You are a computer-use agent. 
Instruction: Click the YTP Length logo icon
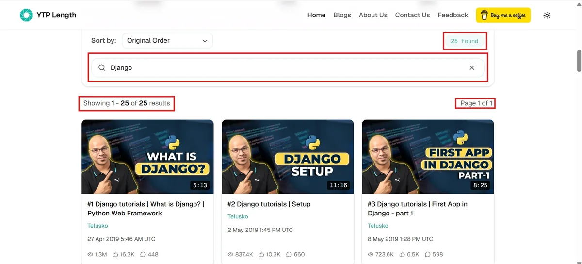click(x=26, y=15)
